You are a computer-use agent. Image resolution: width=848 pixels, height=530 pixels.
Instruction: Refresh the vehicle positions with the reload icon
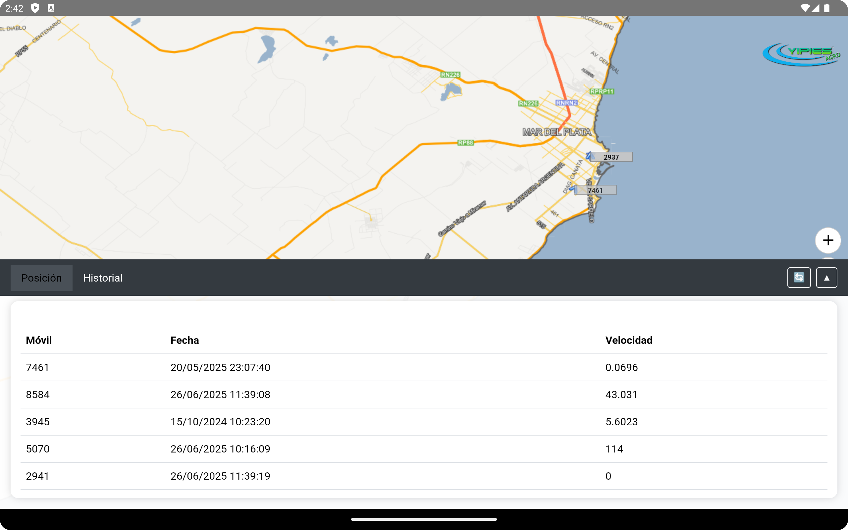(x=799, y=277)
